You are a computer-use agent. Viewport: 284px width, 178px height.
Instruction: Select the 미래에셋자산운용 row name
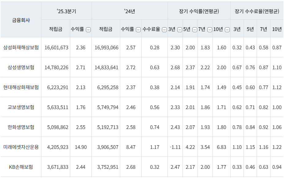[x=21, y=147]
